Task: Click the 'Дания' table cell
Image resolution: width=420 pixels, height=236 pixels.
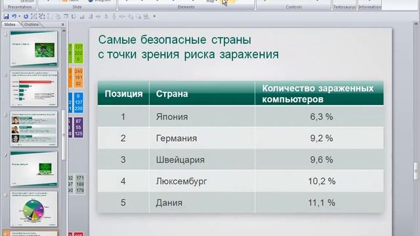Action: click(202, 203)
